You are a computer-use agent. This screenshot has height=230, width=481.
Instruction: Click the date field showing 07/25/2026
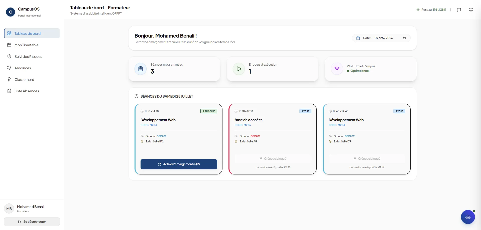pyautogui.click(x=390, y=38)
